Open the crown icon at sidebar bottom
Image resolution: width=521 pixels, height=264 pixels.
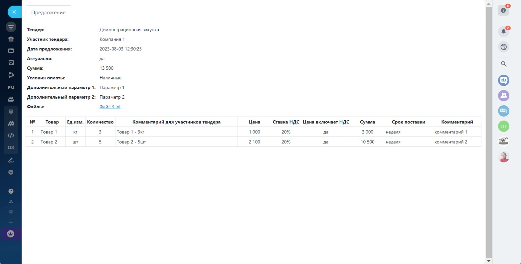pyautogui.click(x=11, y=234)
